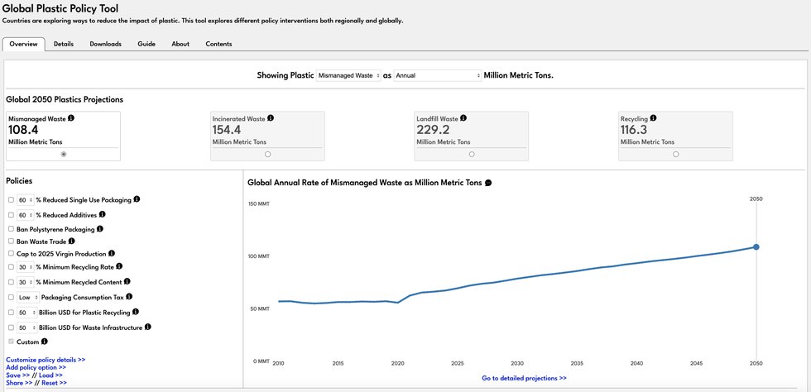Change Reduced Additives percent dropdown
The image size is (811, 392).
click(26, 214)
